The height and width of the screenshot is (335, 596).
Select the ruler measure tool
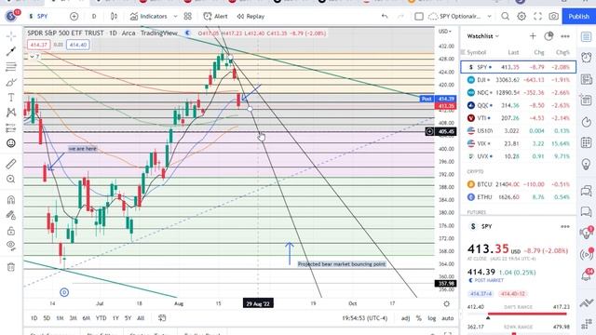[x=11, y=164]
